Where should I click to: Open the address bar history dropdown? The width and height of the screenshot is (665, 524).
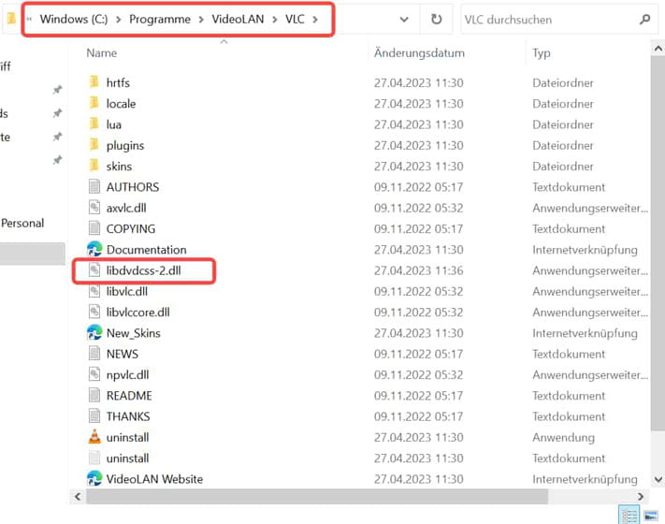pyautogui.click(x=404, y=20)
